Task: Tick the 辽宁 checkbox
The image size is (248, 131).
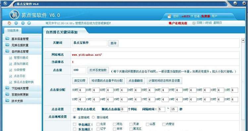Action: coord(98,129)
